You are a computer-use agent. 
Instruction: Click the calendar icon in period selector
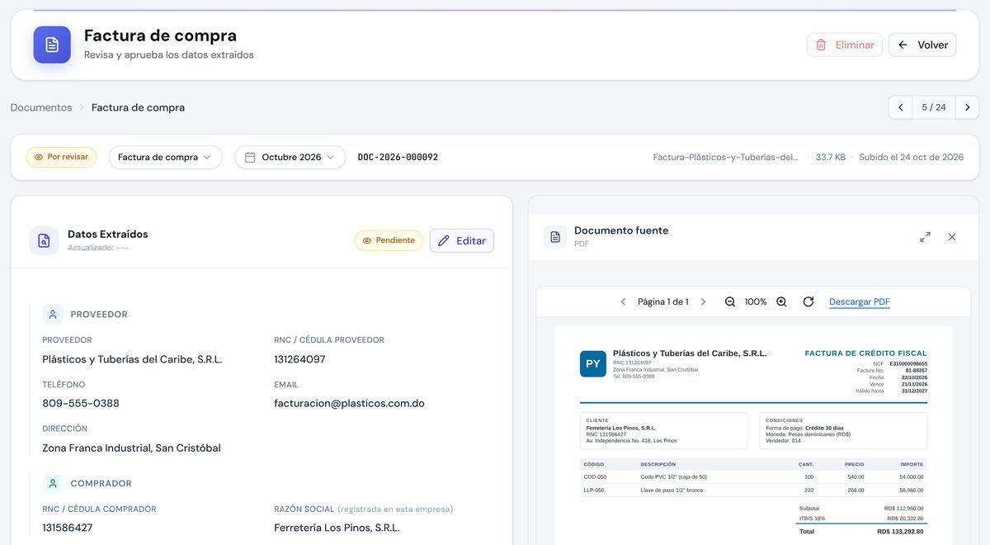(250, 157)
